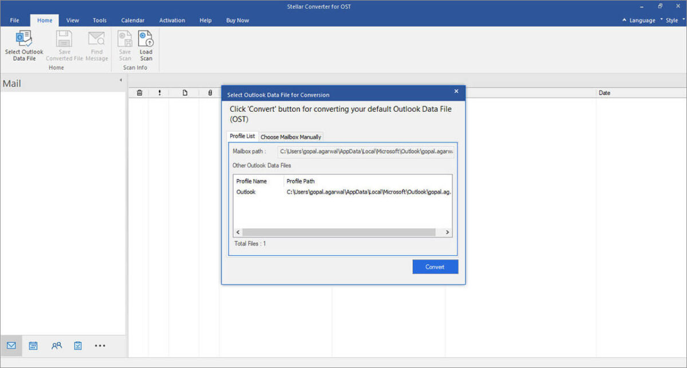Click the three-dots more options icon

pyautogui.click(x=100, y=346)
